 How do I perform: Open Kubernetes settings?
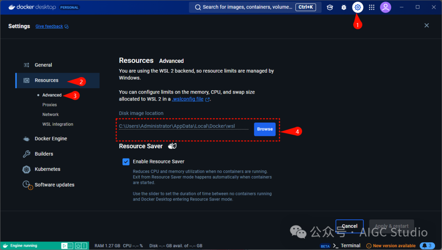click(47, 169)
